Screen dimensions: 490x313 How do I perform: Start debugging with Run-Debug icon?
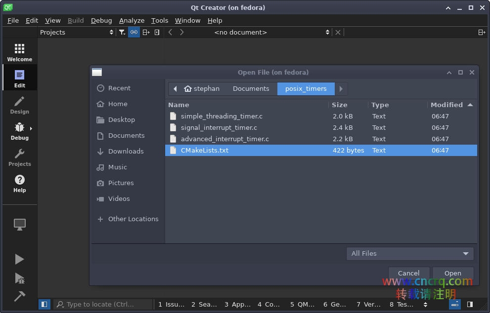point(19,278)
